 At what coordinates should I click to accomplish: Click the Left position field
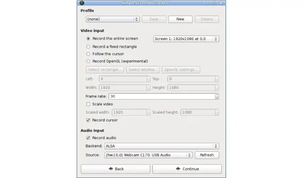coord(123,79)
